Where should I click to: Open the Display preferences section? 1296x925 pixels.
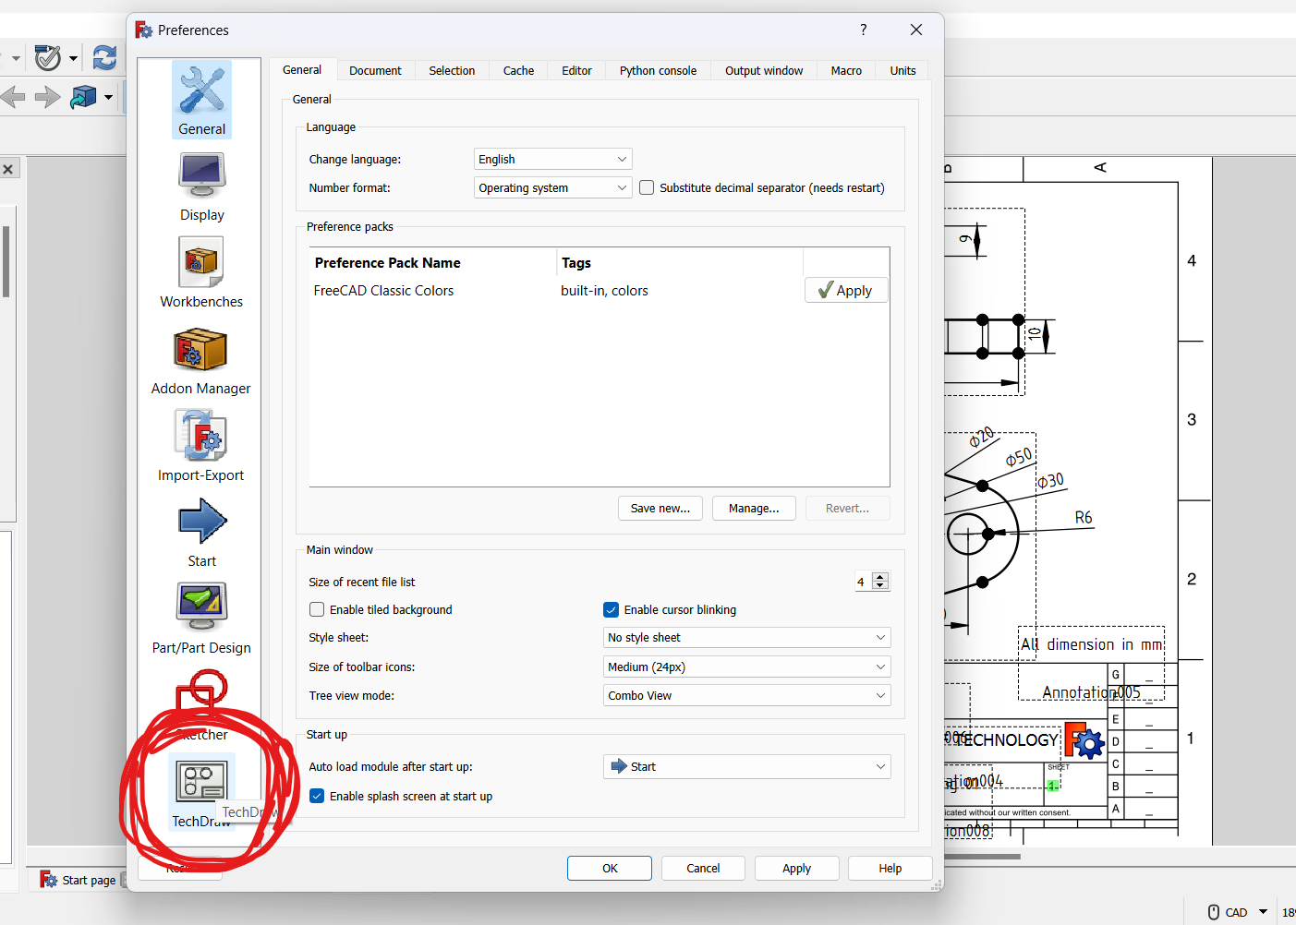pos(201,185)
